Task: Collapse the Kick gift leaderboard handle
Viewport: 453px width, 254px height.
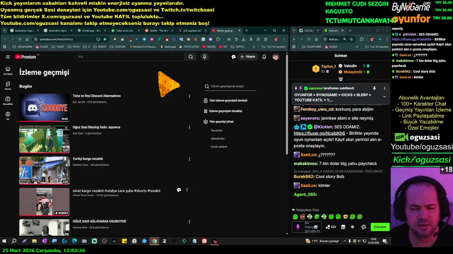Action: point(341,79)
